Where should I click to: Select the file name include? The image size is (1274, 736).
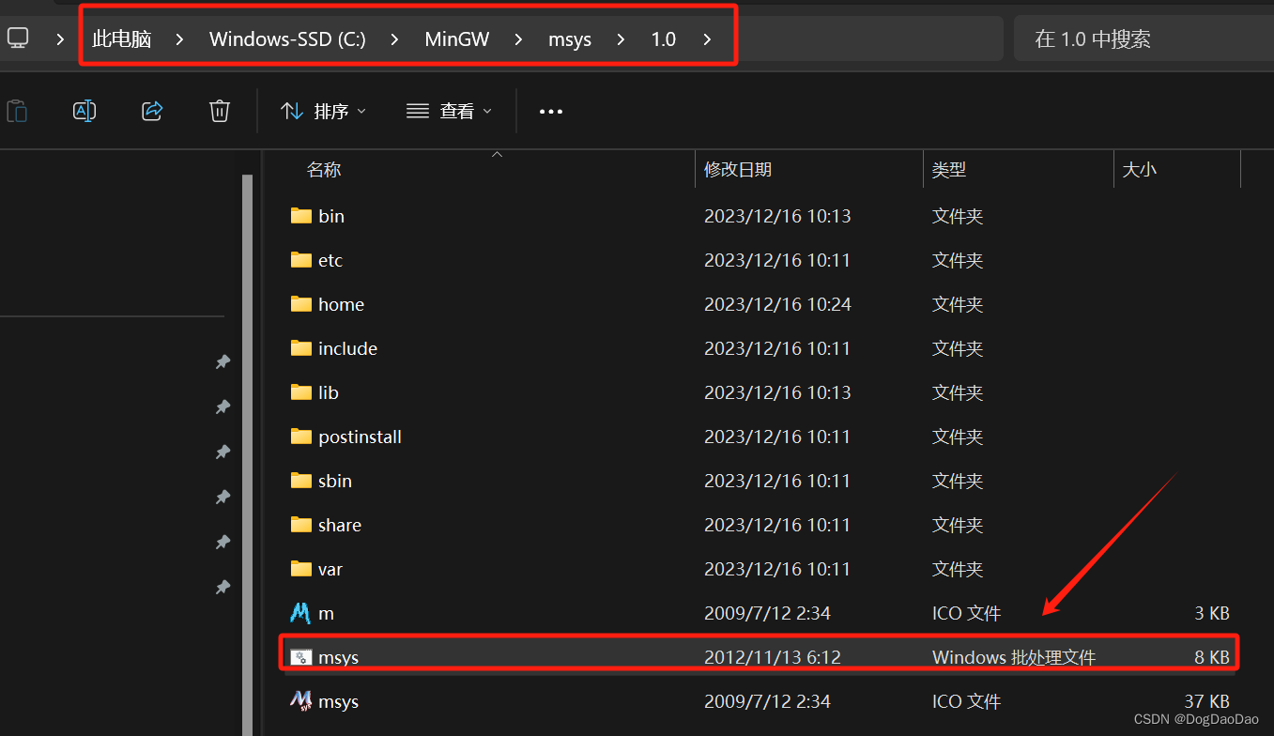[x=347, y=348]
